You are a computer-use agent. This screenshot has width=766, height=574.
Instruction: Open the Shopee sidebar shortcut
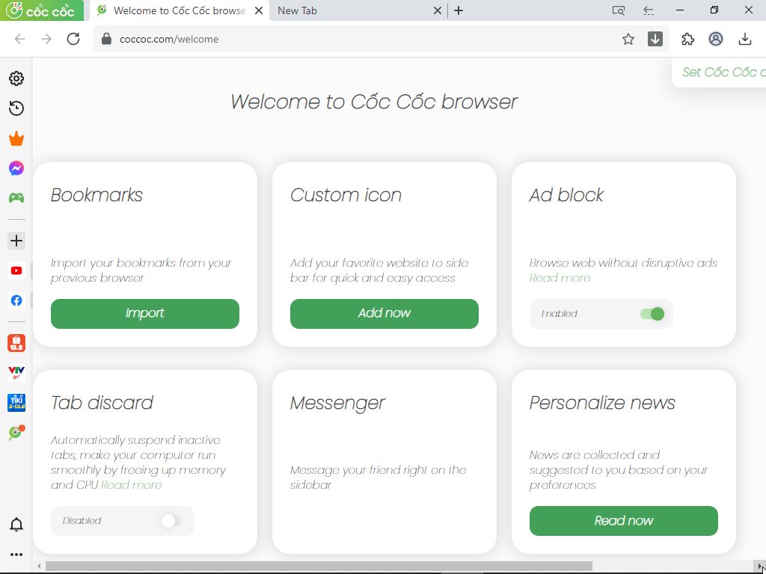point(16,343)
